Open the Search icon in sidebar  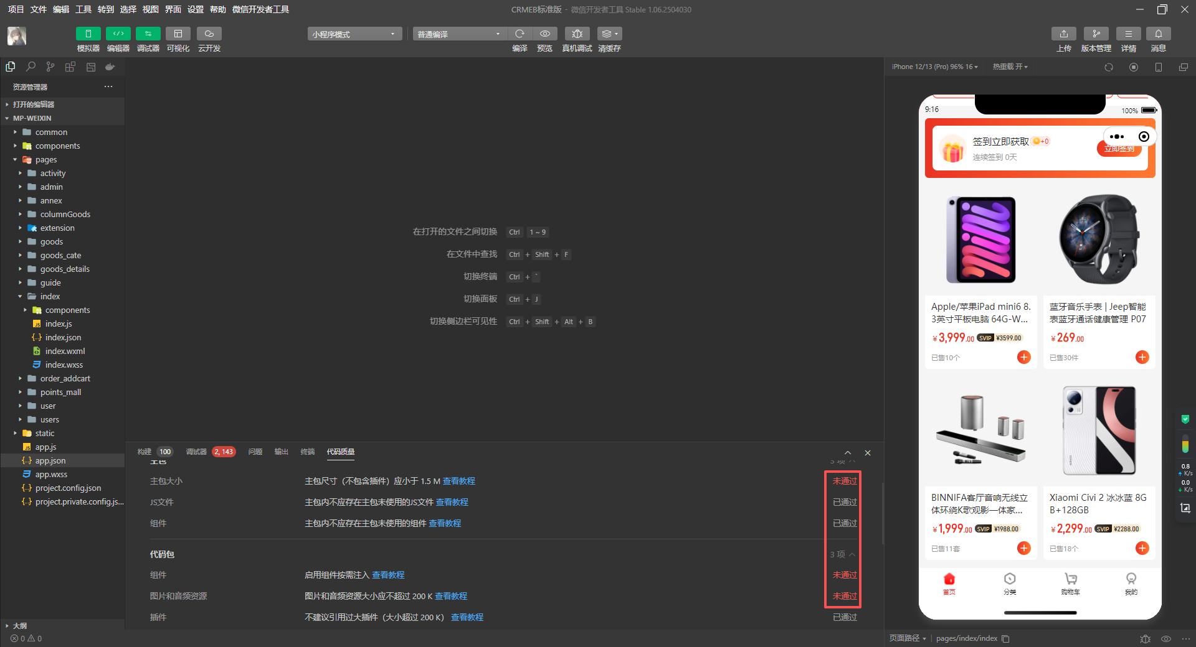[x=31, y=67]
